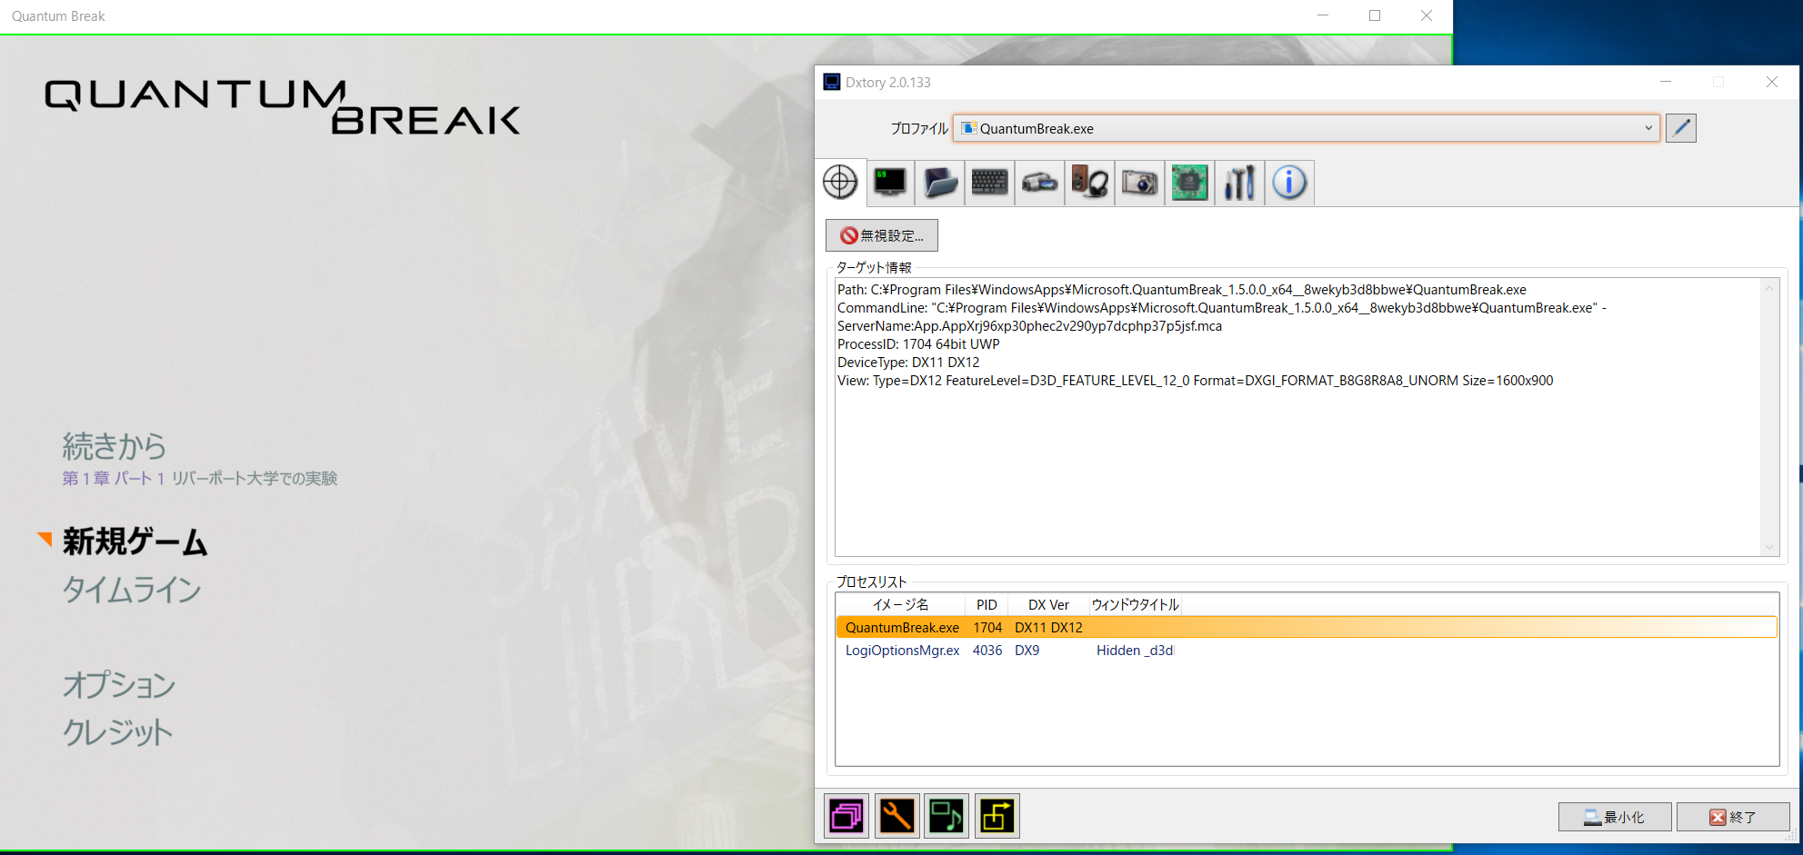Expand the profile dropdown showing QuantumBreak.exe
The width and height of the screenshot is (1803, 855).
(1307, 128)
